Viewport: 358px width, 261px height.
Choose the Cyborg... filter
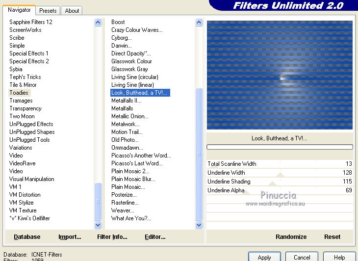[x=122, y=38]
